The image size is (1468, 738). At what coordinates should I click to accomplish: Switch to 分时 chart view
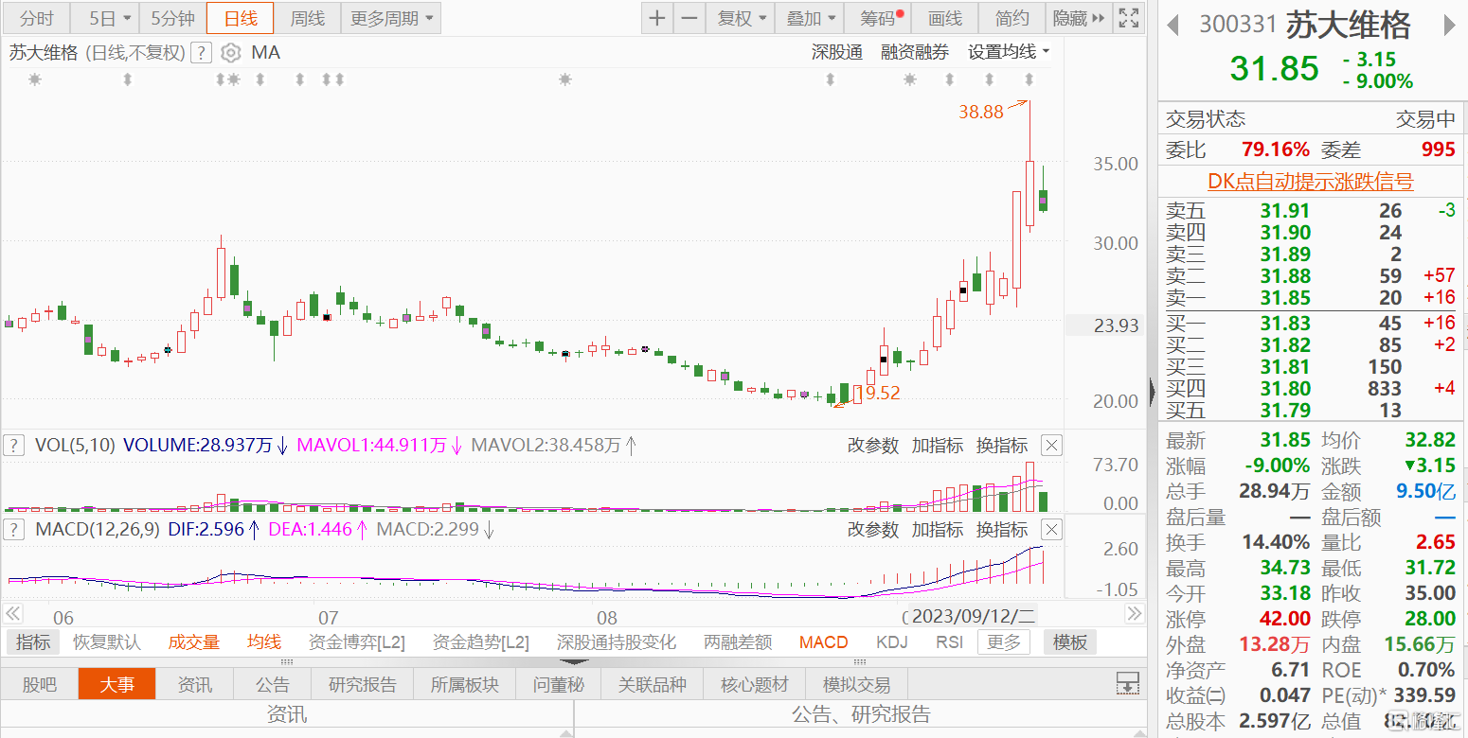click(37, 18)
